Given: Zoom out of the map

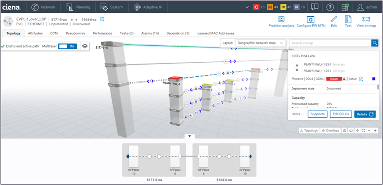Looking at the screenshot, I should point(369,131).
